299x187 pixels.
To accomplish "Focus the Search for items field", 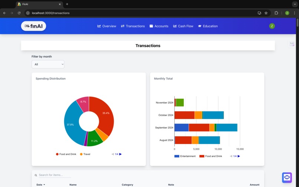I will (55, 175).
